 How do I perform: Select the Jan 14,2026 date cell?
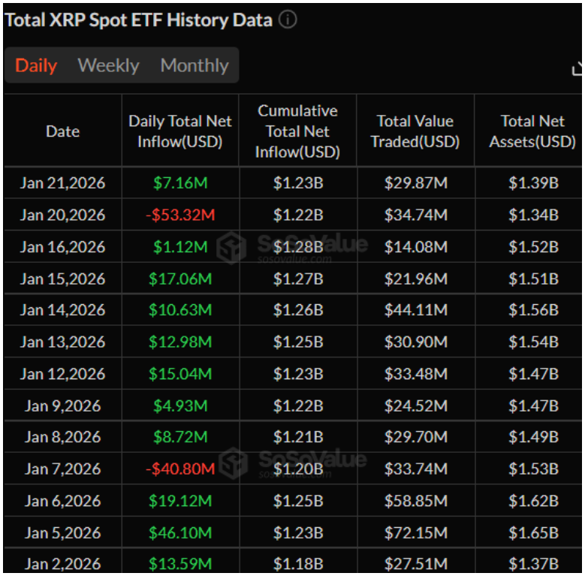(62, 310)
